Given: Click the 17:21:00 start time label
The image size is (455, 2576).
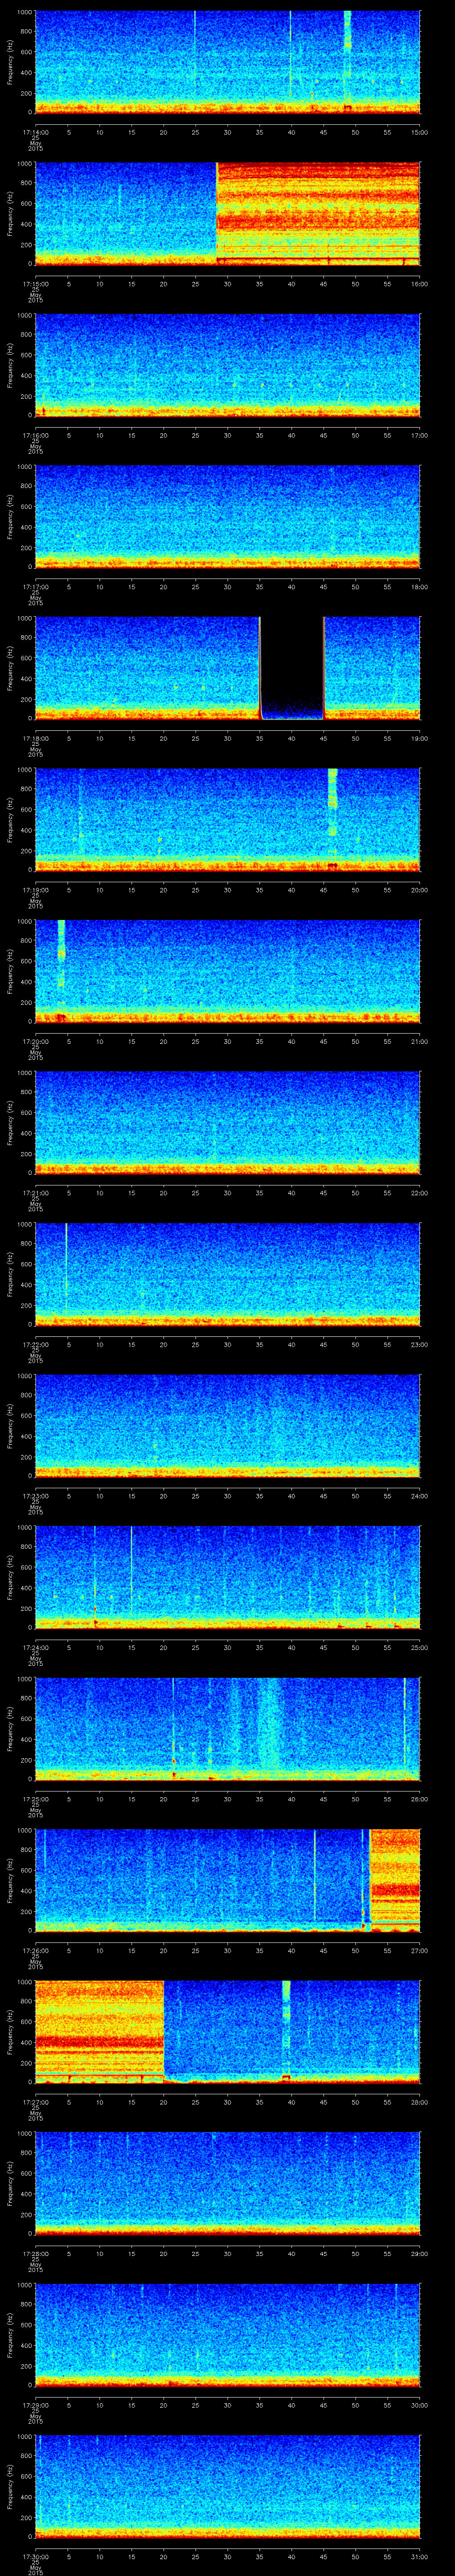Looking at the screenshot, I should (35, 1193).
